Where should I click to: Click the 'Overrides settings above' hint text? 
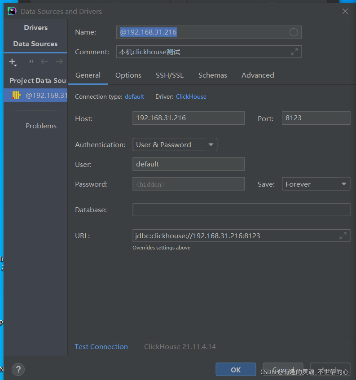161,248
